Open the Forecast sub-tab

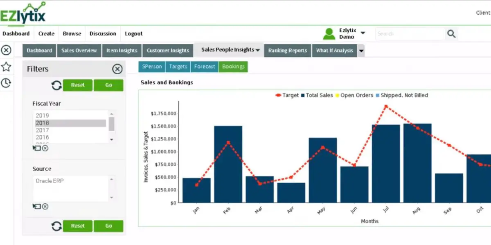point(205,67)
